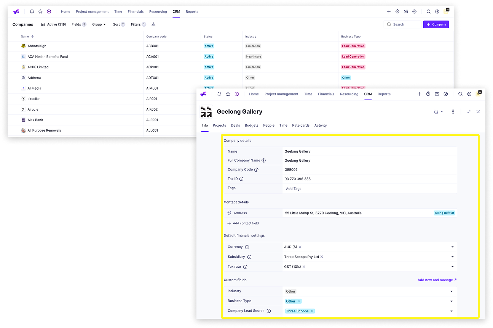Expand the Company Lead Source dropdown arrow
This screenshot has height=328, width=493.
pyautogui.click(x=452, y=311)
